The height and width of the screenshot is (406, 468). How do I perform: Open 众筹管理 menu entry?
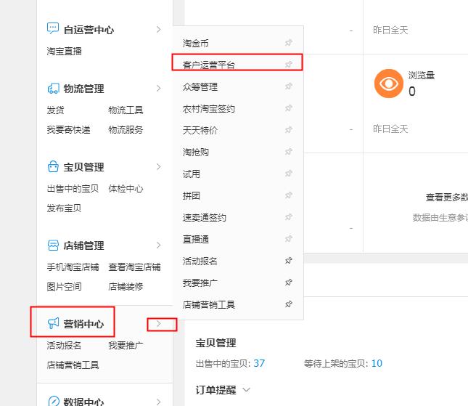[x=200, y=87]
